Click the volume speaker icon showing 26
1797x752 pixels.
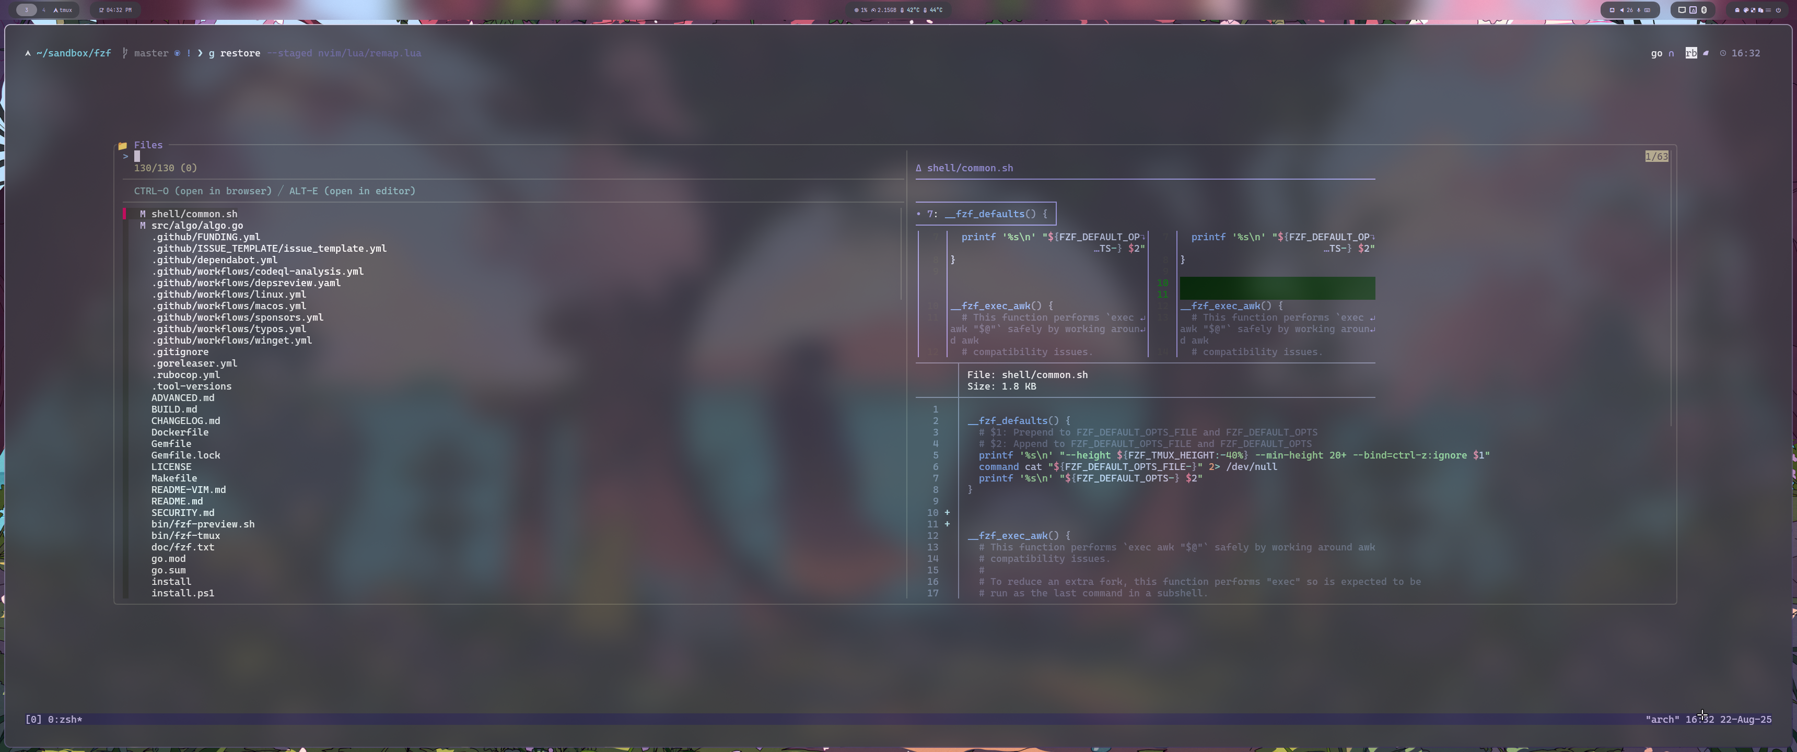click(1622, 10)
